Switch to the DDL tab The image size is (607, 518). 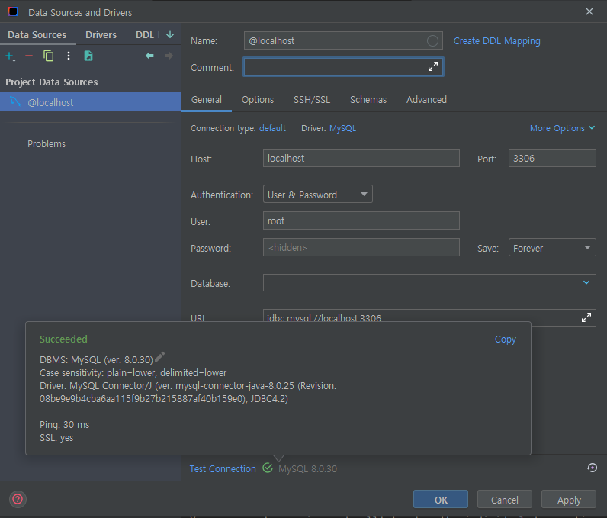(x=145, y=35)
